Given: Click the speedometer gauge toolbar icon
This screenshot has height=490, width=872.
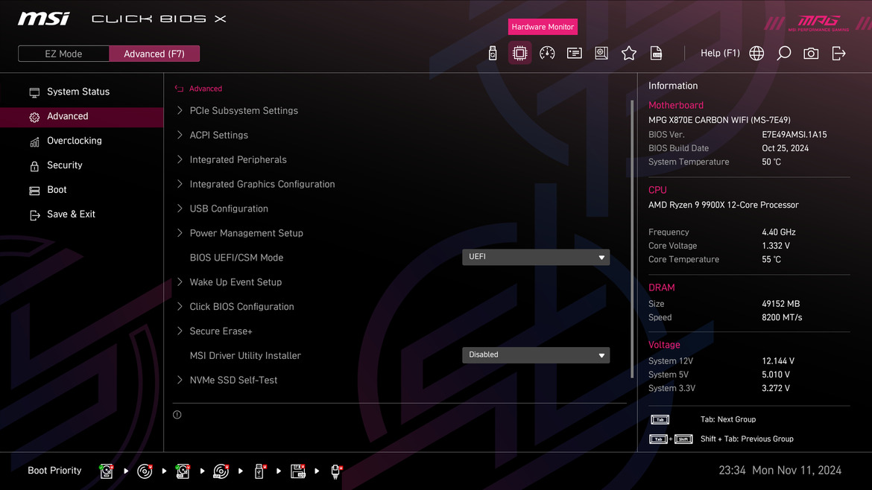Looking at the screenshot, I should 547,54.
